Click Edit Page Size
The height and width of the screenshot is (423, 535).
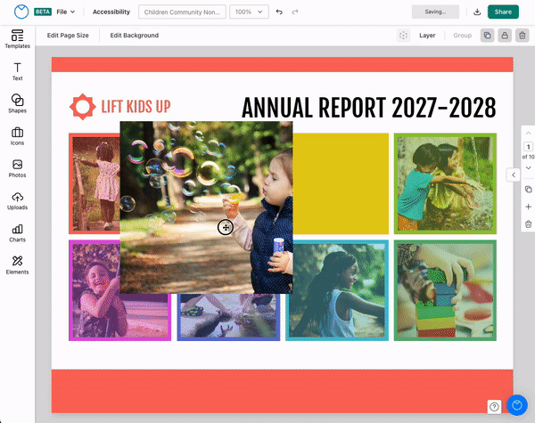(x=68, y=36)
